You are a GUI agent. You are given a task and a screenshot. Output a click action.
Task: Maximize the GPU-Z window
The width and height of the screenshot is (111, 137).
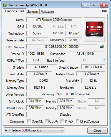click(95, 5)
